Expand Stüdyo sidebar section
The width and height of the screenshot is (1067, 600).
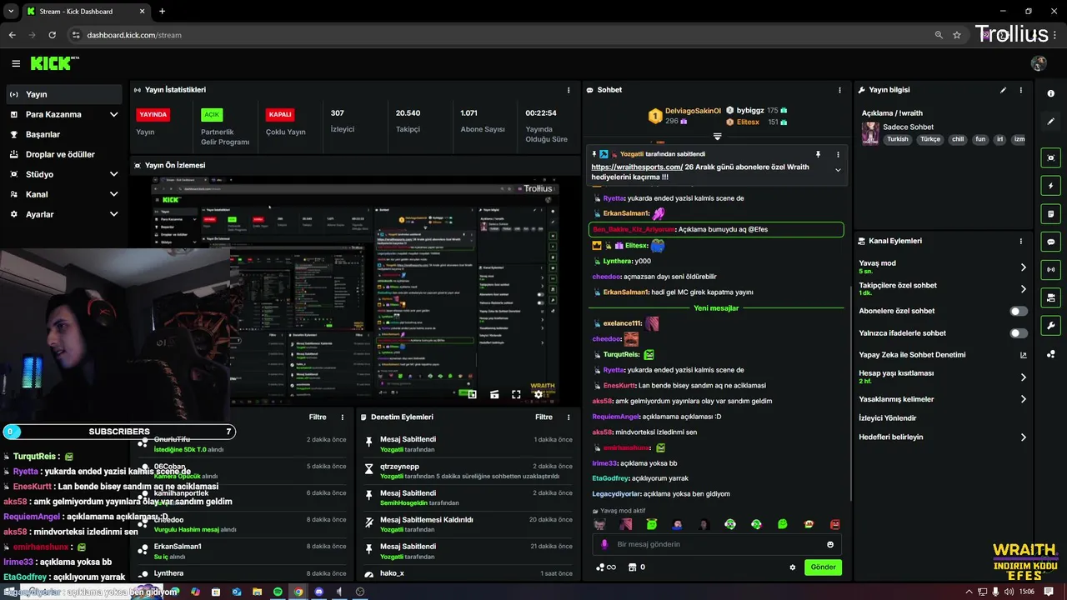pos(113,174)
